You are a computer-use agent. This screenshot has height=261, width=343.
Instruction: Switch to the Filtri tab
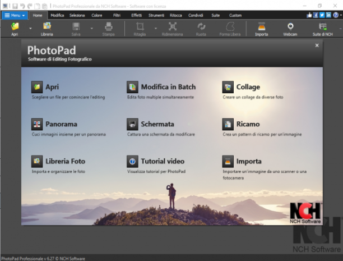pyautogui.click(x=117, y=15)
